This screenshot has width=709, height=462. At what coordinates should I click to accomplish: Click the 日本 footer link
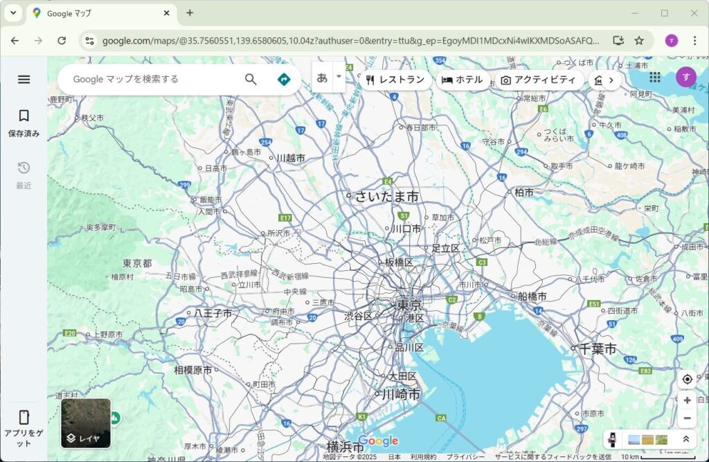pos(394,457)
